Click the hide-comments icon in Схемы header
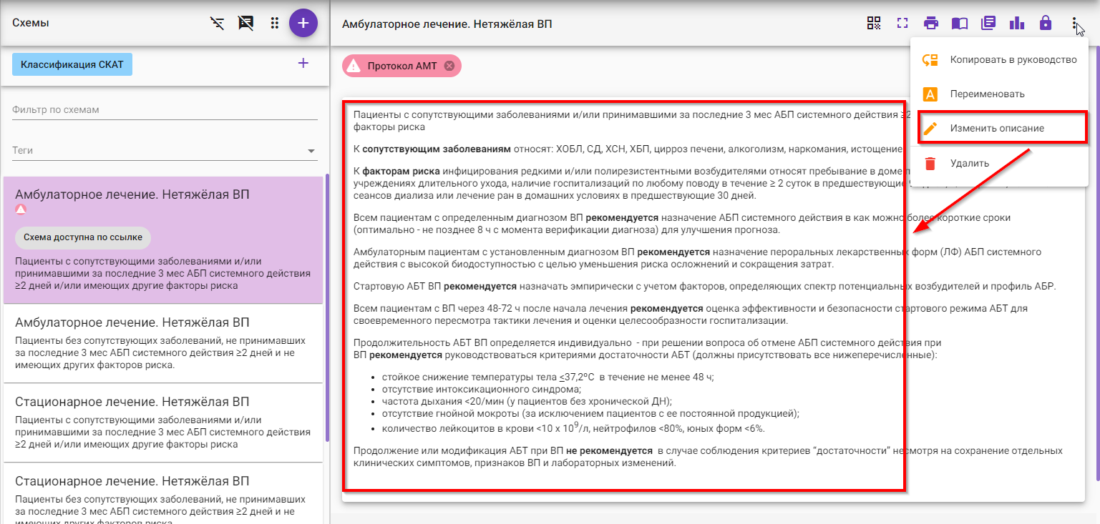This screenshot has height=524, width=1100. pos(245,24)
